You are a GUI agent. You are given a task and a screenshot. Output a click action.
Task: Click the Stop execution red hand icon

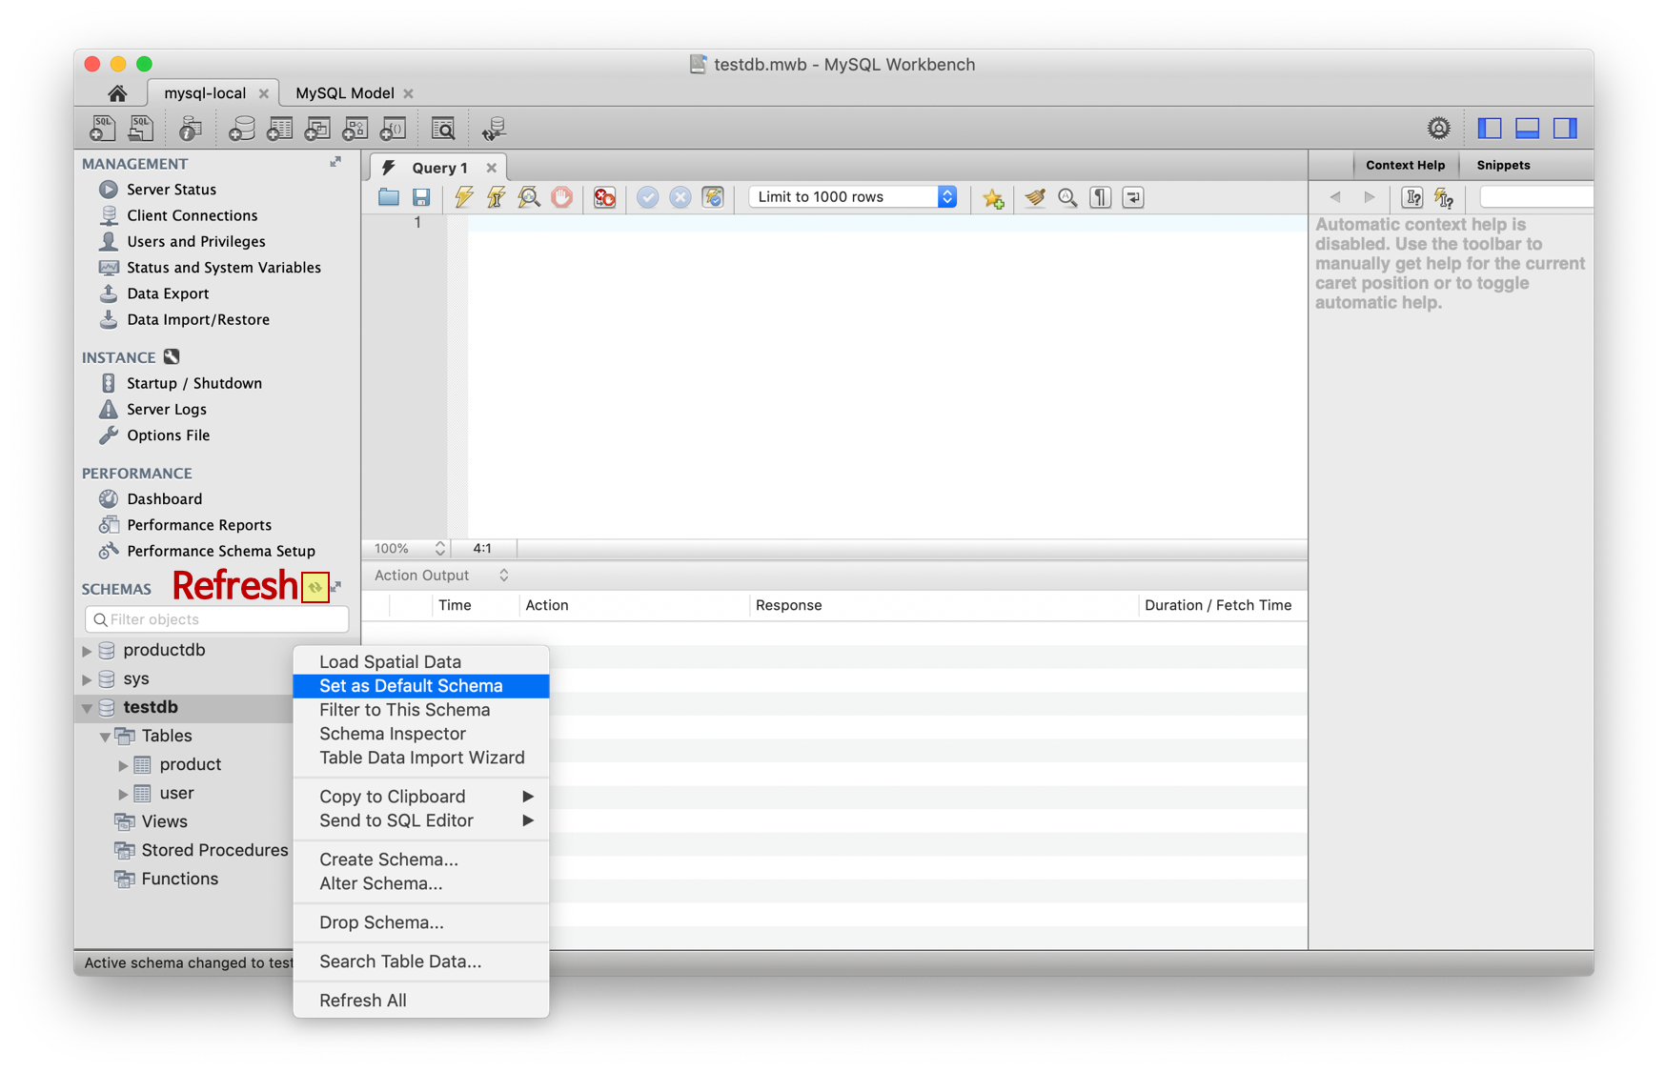click(562, 197)
